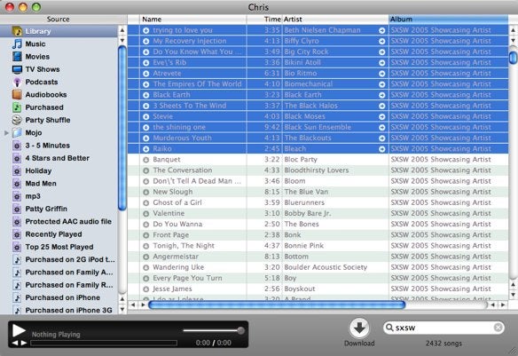Open the Holiday smart playlist icon

tap(17, 170)
